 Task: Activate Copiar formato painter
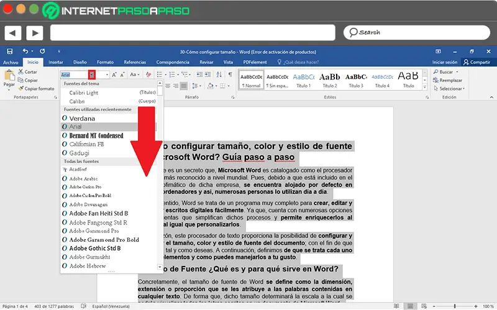[x=36, y=89]
